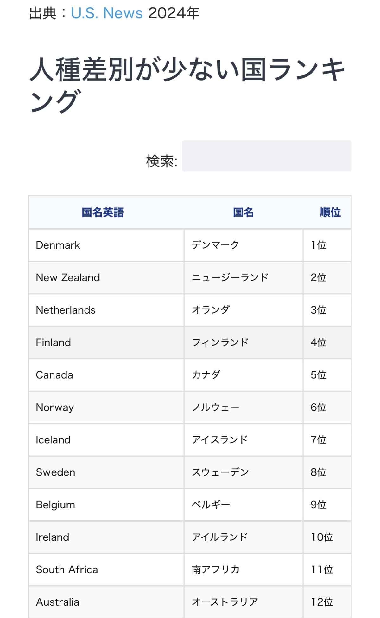
Task: Click the デンマーク country name cell
Action: click(x=215, y=245)
